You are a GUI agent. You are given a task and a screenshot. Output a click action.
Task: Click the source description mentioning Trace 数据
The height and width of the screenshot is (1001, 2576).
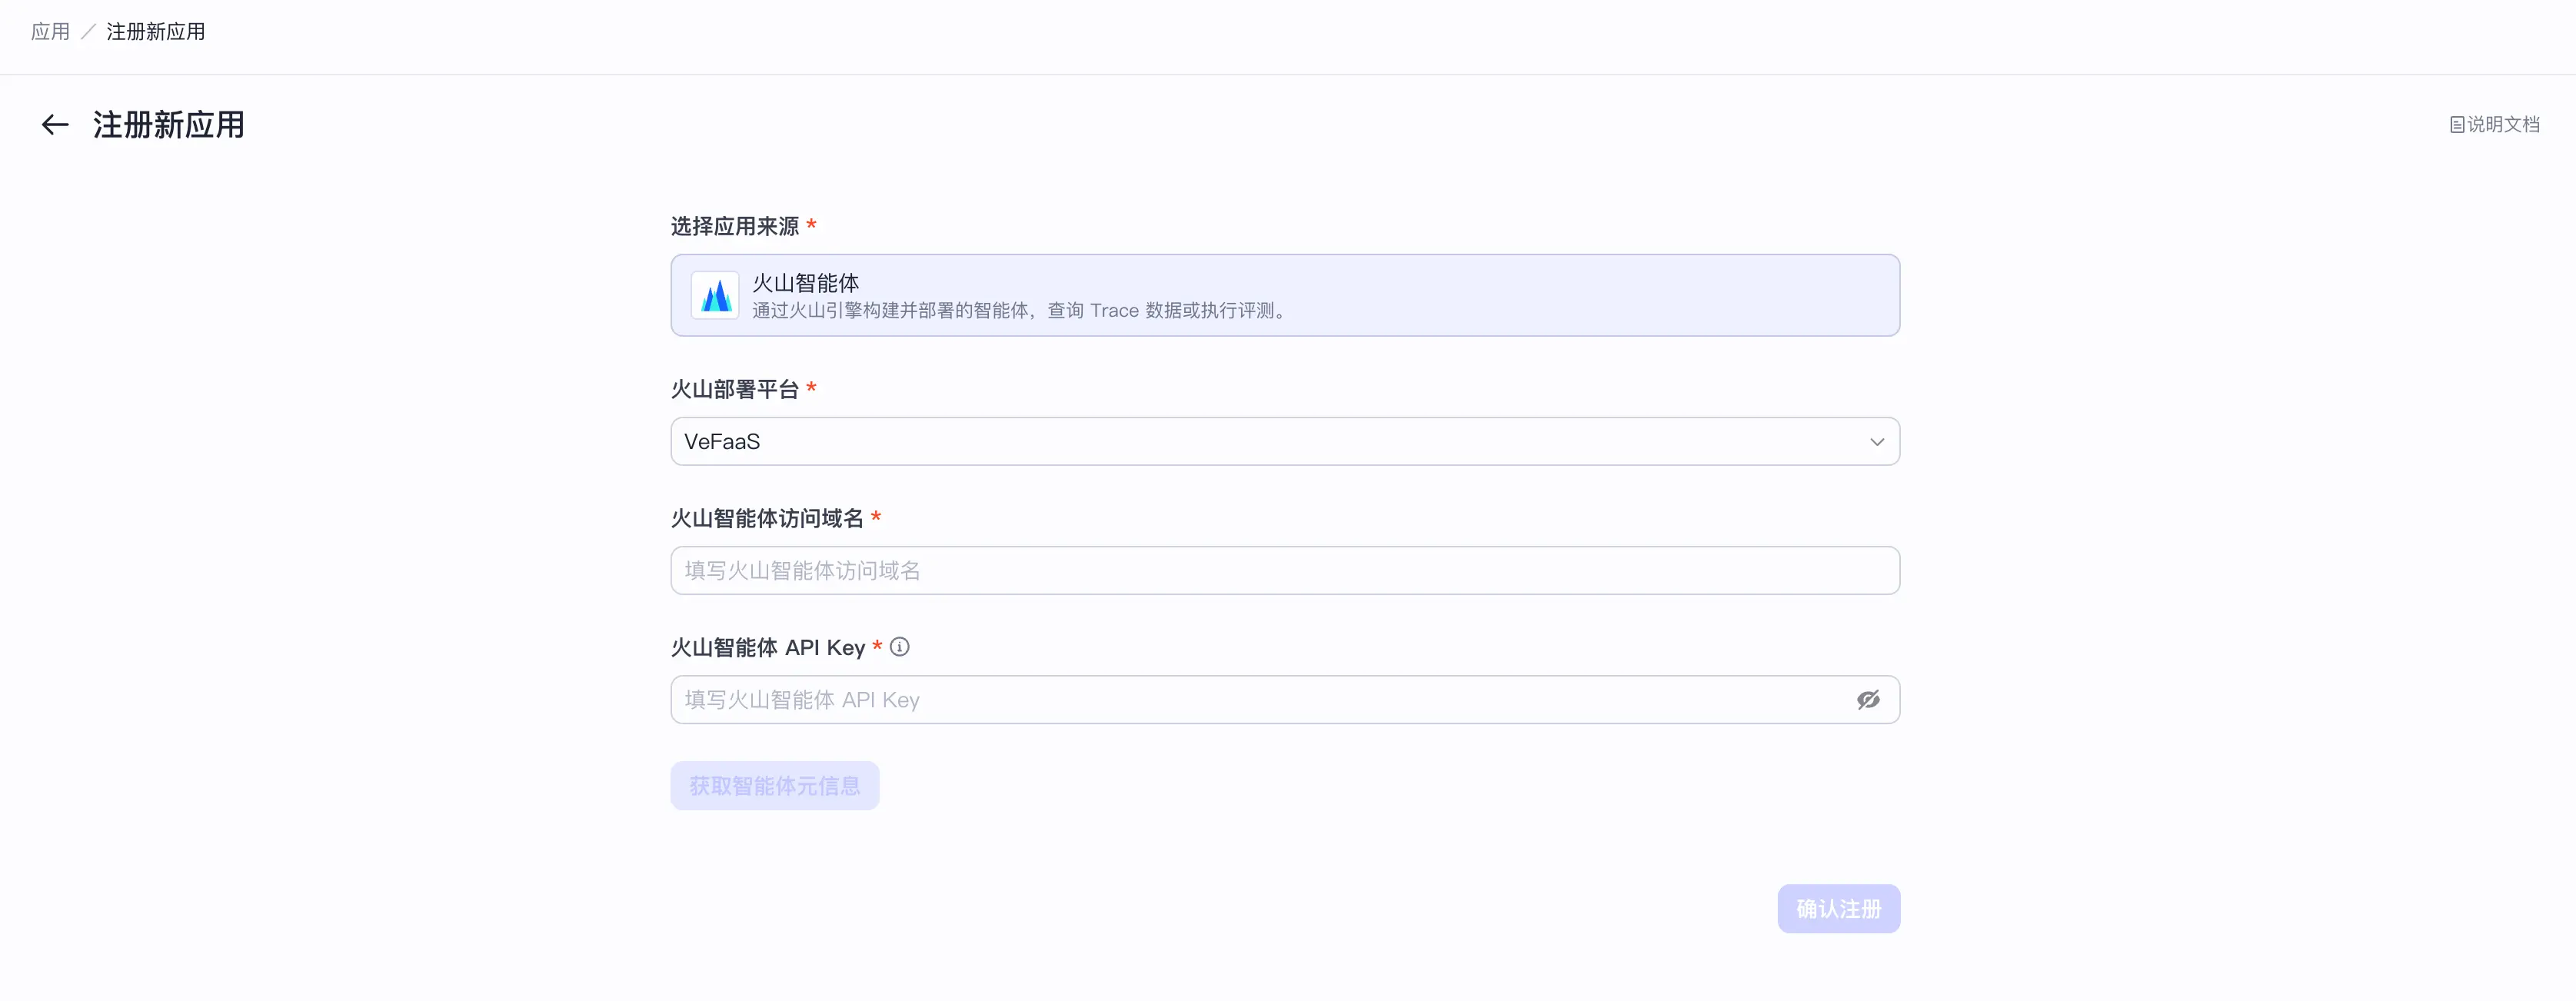1019,311
